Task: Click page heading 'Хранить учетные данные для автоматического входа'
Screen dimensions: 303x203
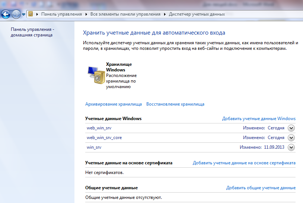Action: click(154, 33)
